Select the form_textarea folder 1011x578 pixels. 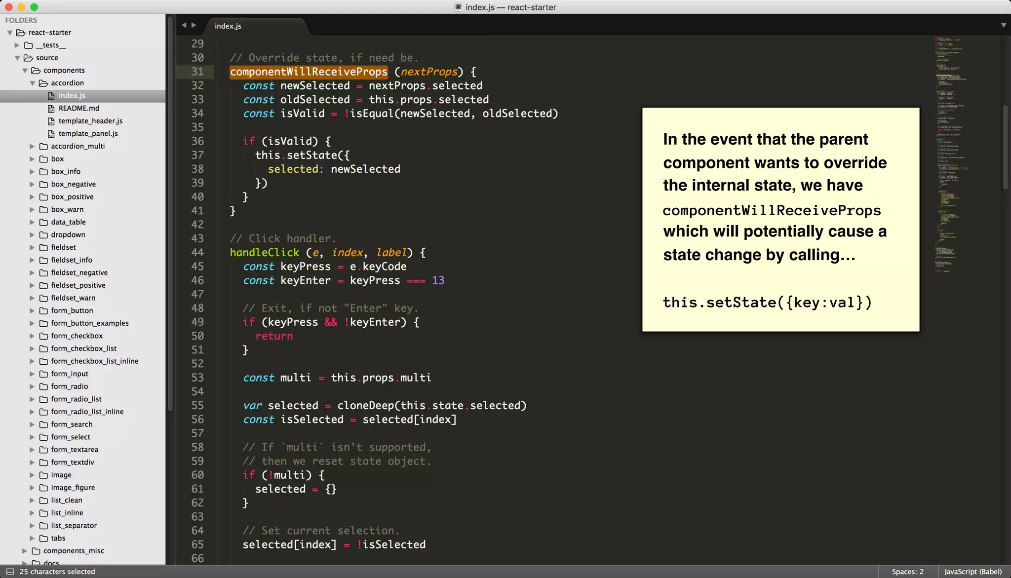click(75, 450)
